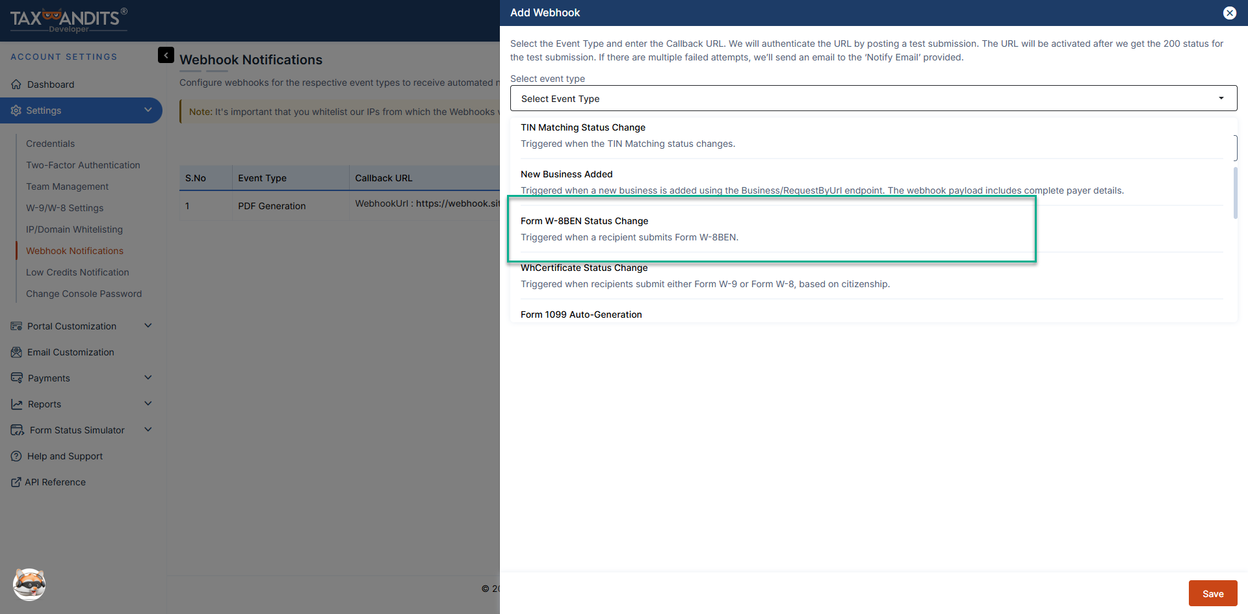The height and width of the screenshot is (614, 1248).
Task: Click the TaxBandits Developer logo
Action: [67, 20]
